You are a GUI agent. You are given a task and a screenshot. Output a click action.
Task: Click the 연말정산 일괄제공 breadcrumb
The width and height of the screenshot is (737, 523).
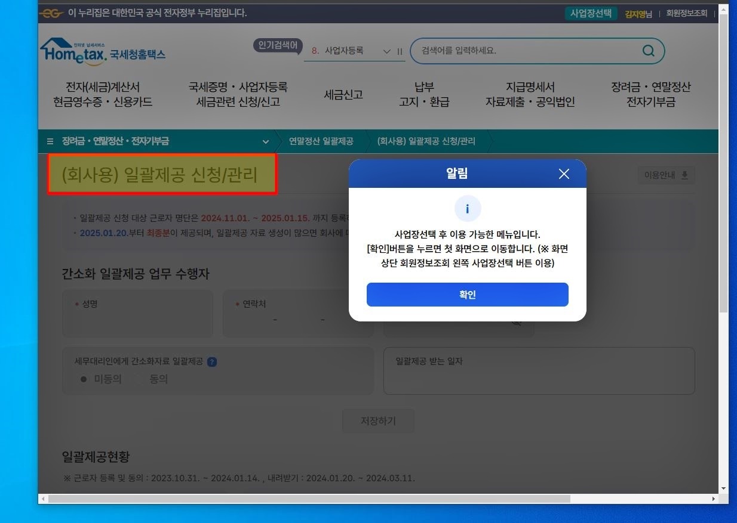point(321,141)
